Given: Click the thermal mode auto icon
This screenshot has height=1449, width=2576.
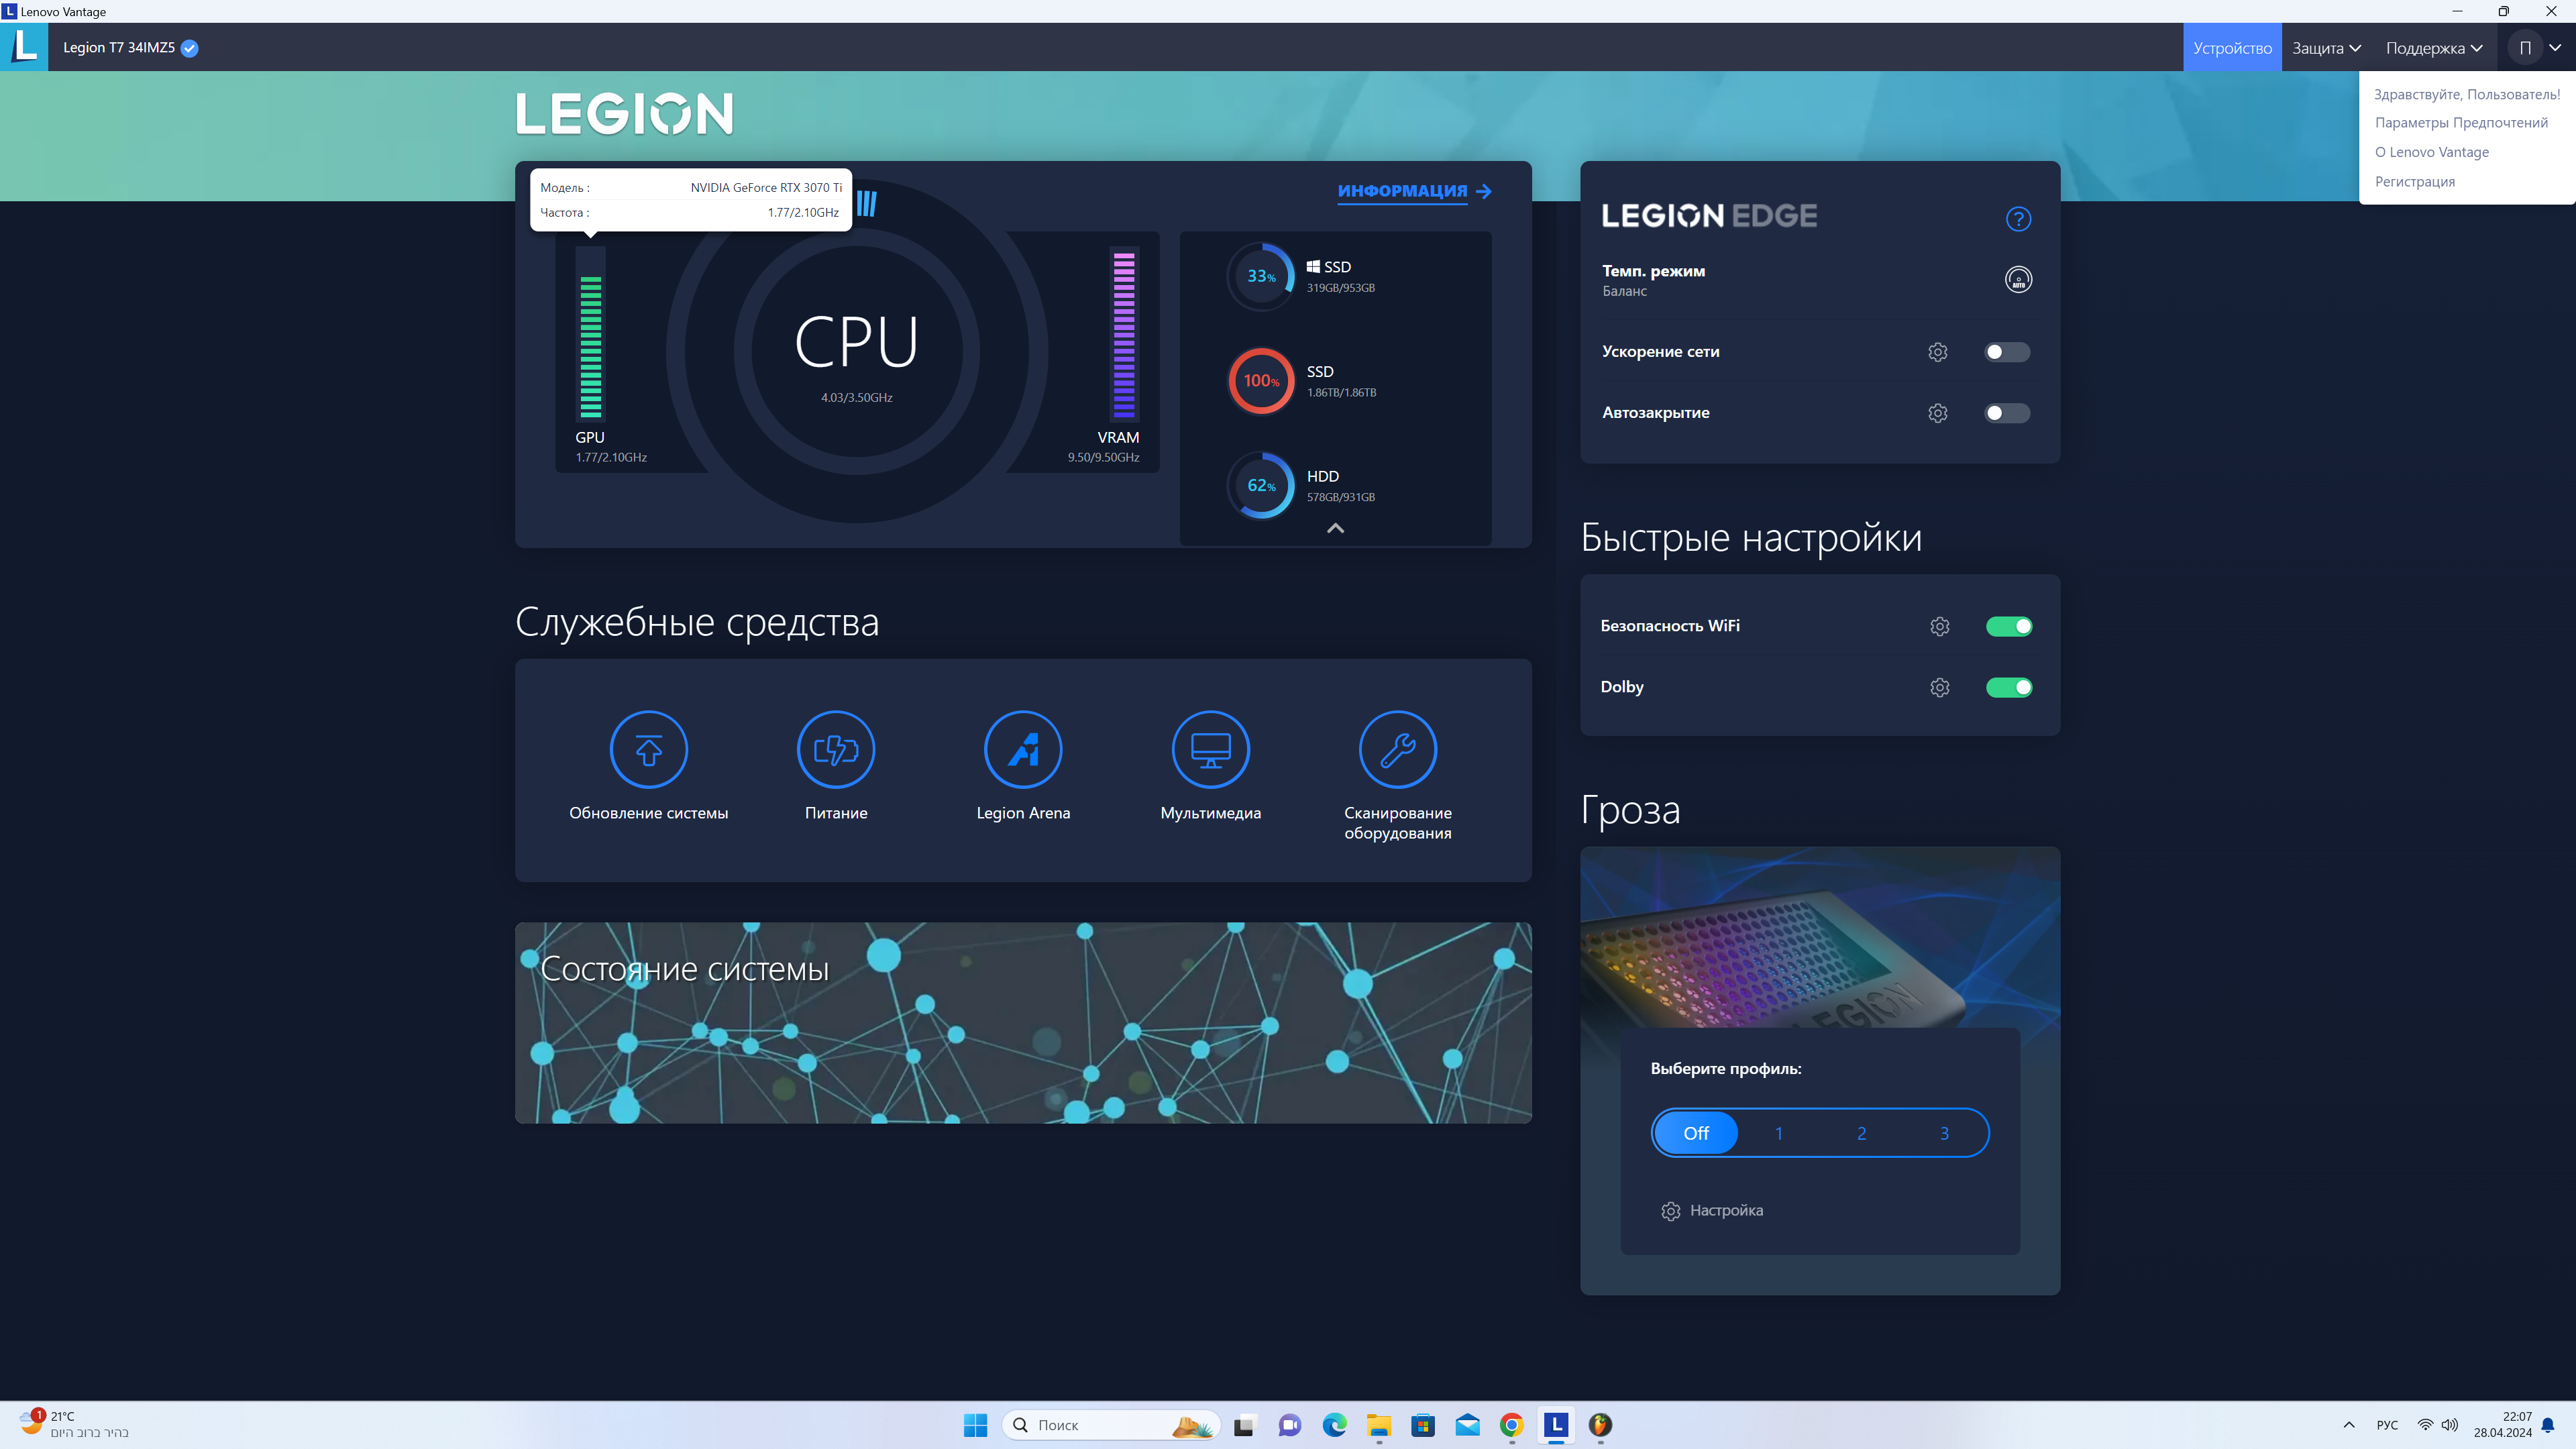Looking at the screenshot, I should point(2018,279).
